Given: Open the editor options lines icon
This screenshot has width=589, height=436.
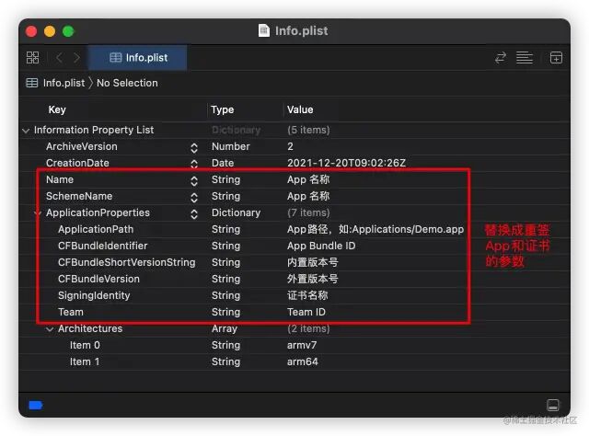Looking at the screenshot, I should coord(524,57).
